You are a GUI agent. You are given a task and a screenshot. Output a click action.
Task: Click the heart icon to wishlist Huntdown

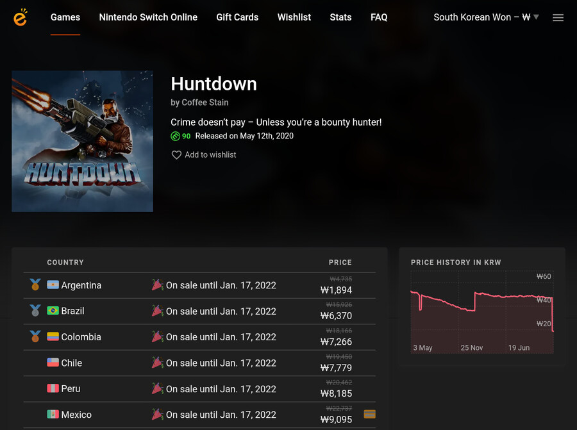click(x=176, y=155)
